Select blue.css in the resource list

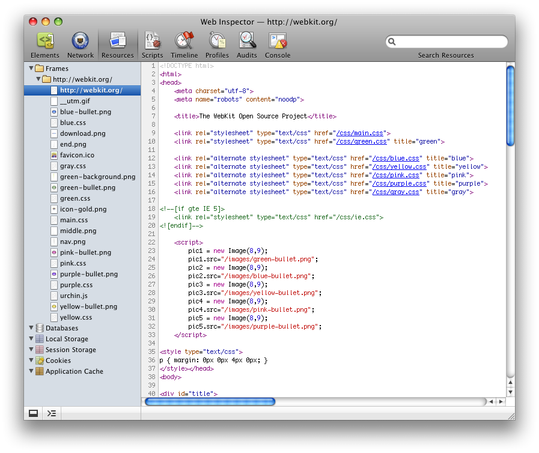[x=82, y=123]
